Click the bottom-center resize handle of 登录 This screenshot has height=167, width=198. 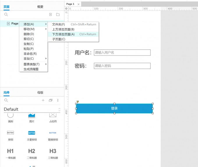coord(114,113)
